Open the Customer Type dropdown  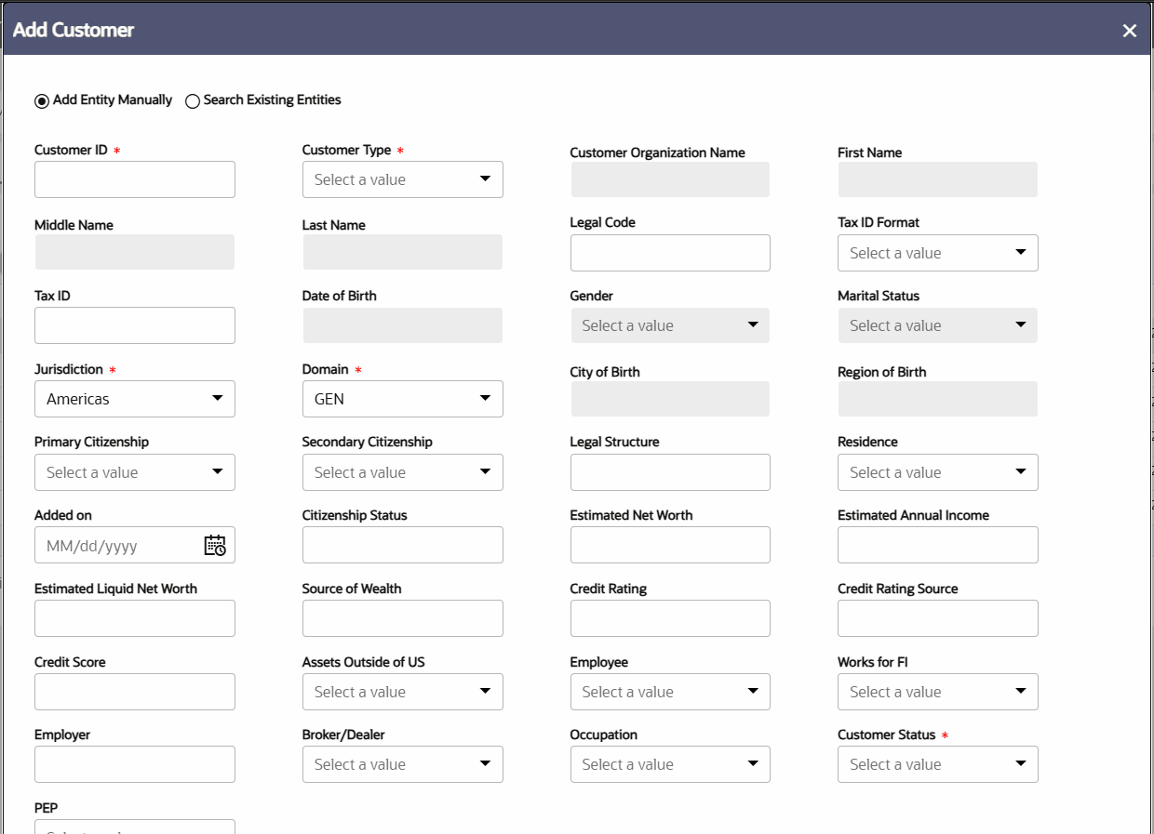(x=403, y=179)
